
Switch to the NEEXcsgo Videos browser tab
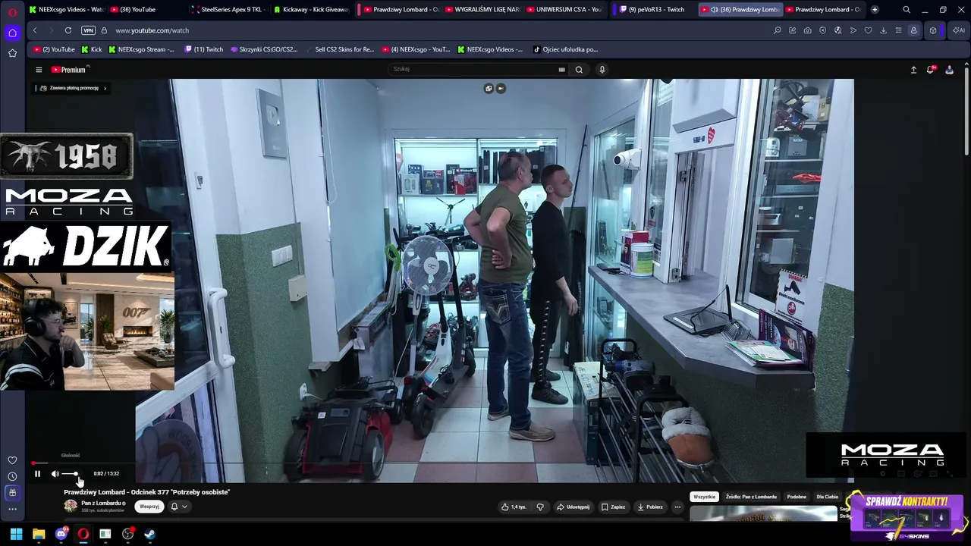pos(67,10)
